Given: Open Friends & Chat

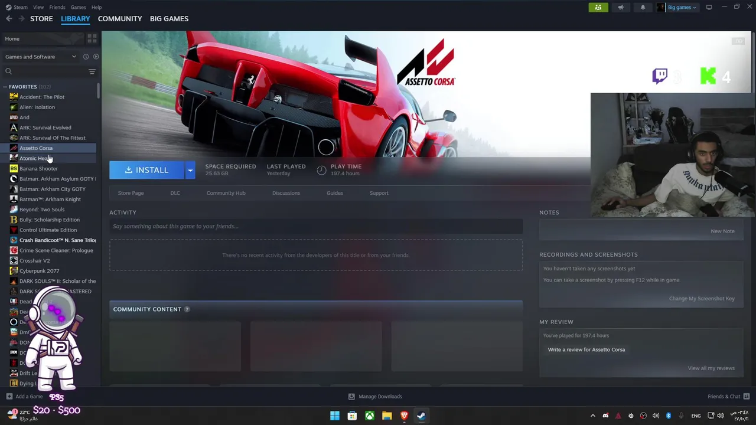Looking at the screenshot, I should click(728, 397).
